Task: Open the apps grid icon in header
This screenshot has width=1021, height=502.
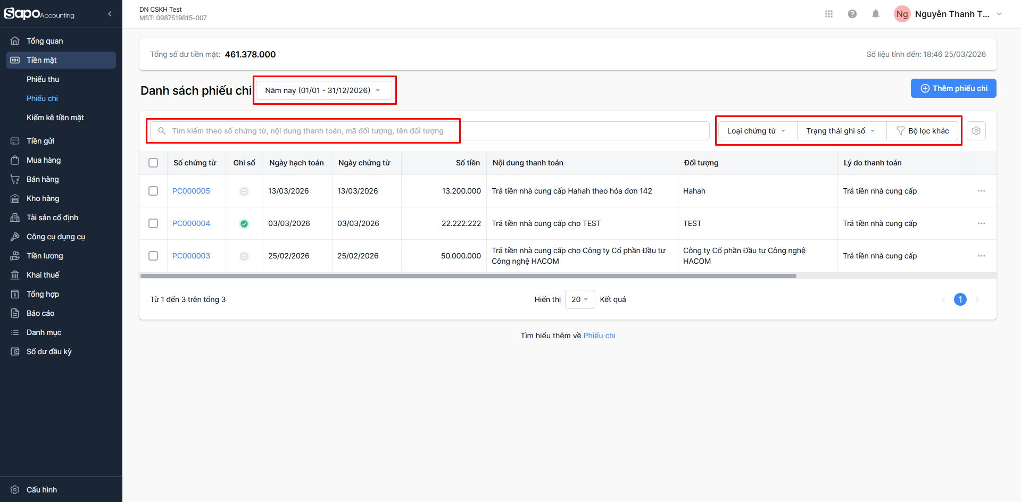Action: [828, 14]
